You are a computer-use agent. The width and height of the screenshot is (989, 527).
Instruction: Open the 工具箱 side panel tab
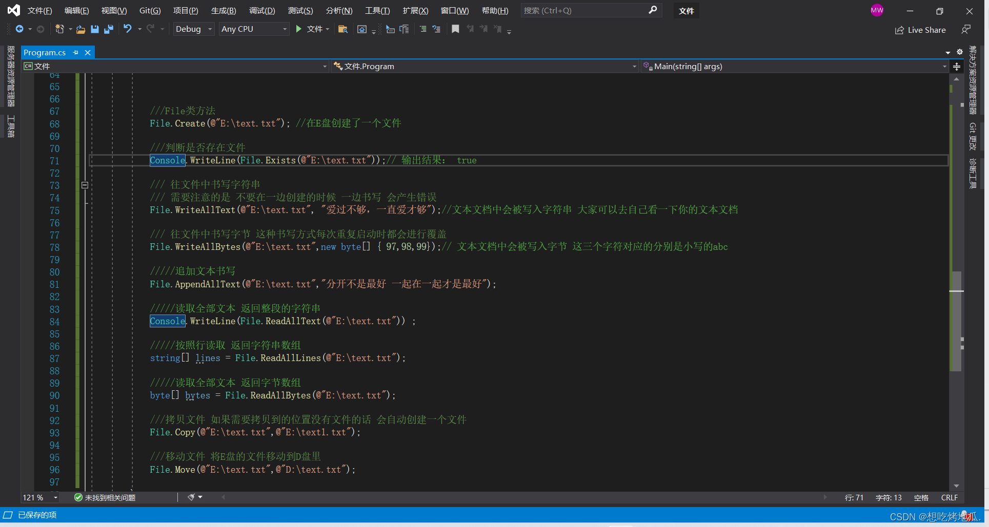point(11,127)
